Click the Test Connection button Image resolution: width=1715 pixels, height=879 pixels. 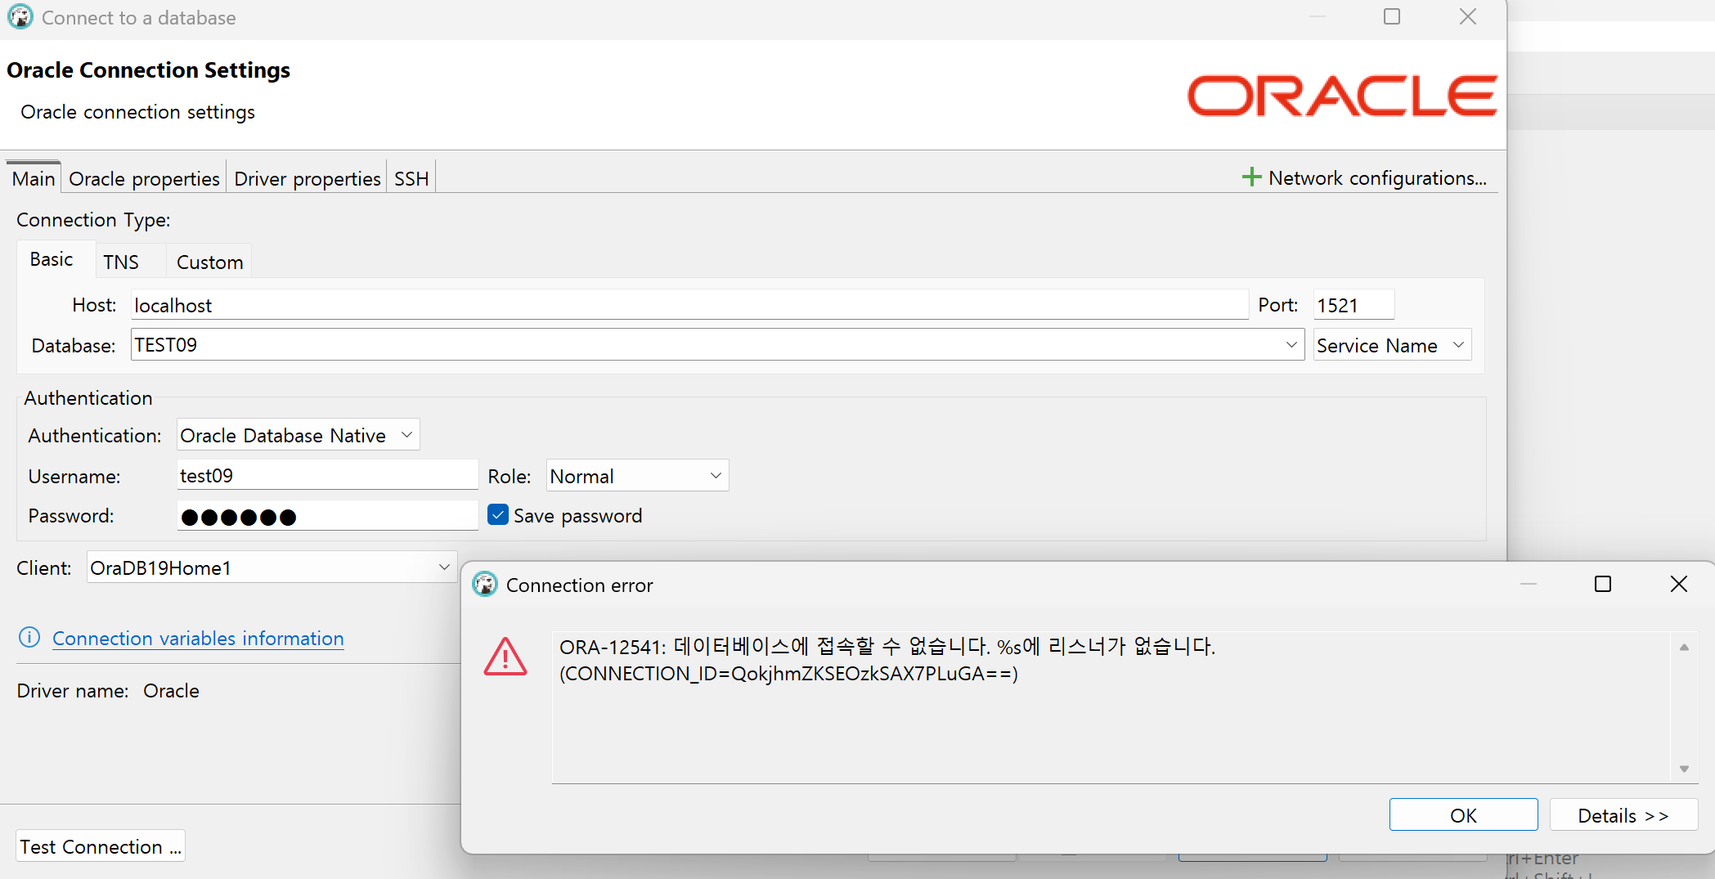pyautogui.click(x=101, y=845)
